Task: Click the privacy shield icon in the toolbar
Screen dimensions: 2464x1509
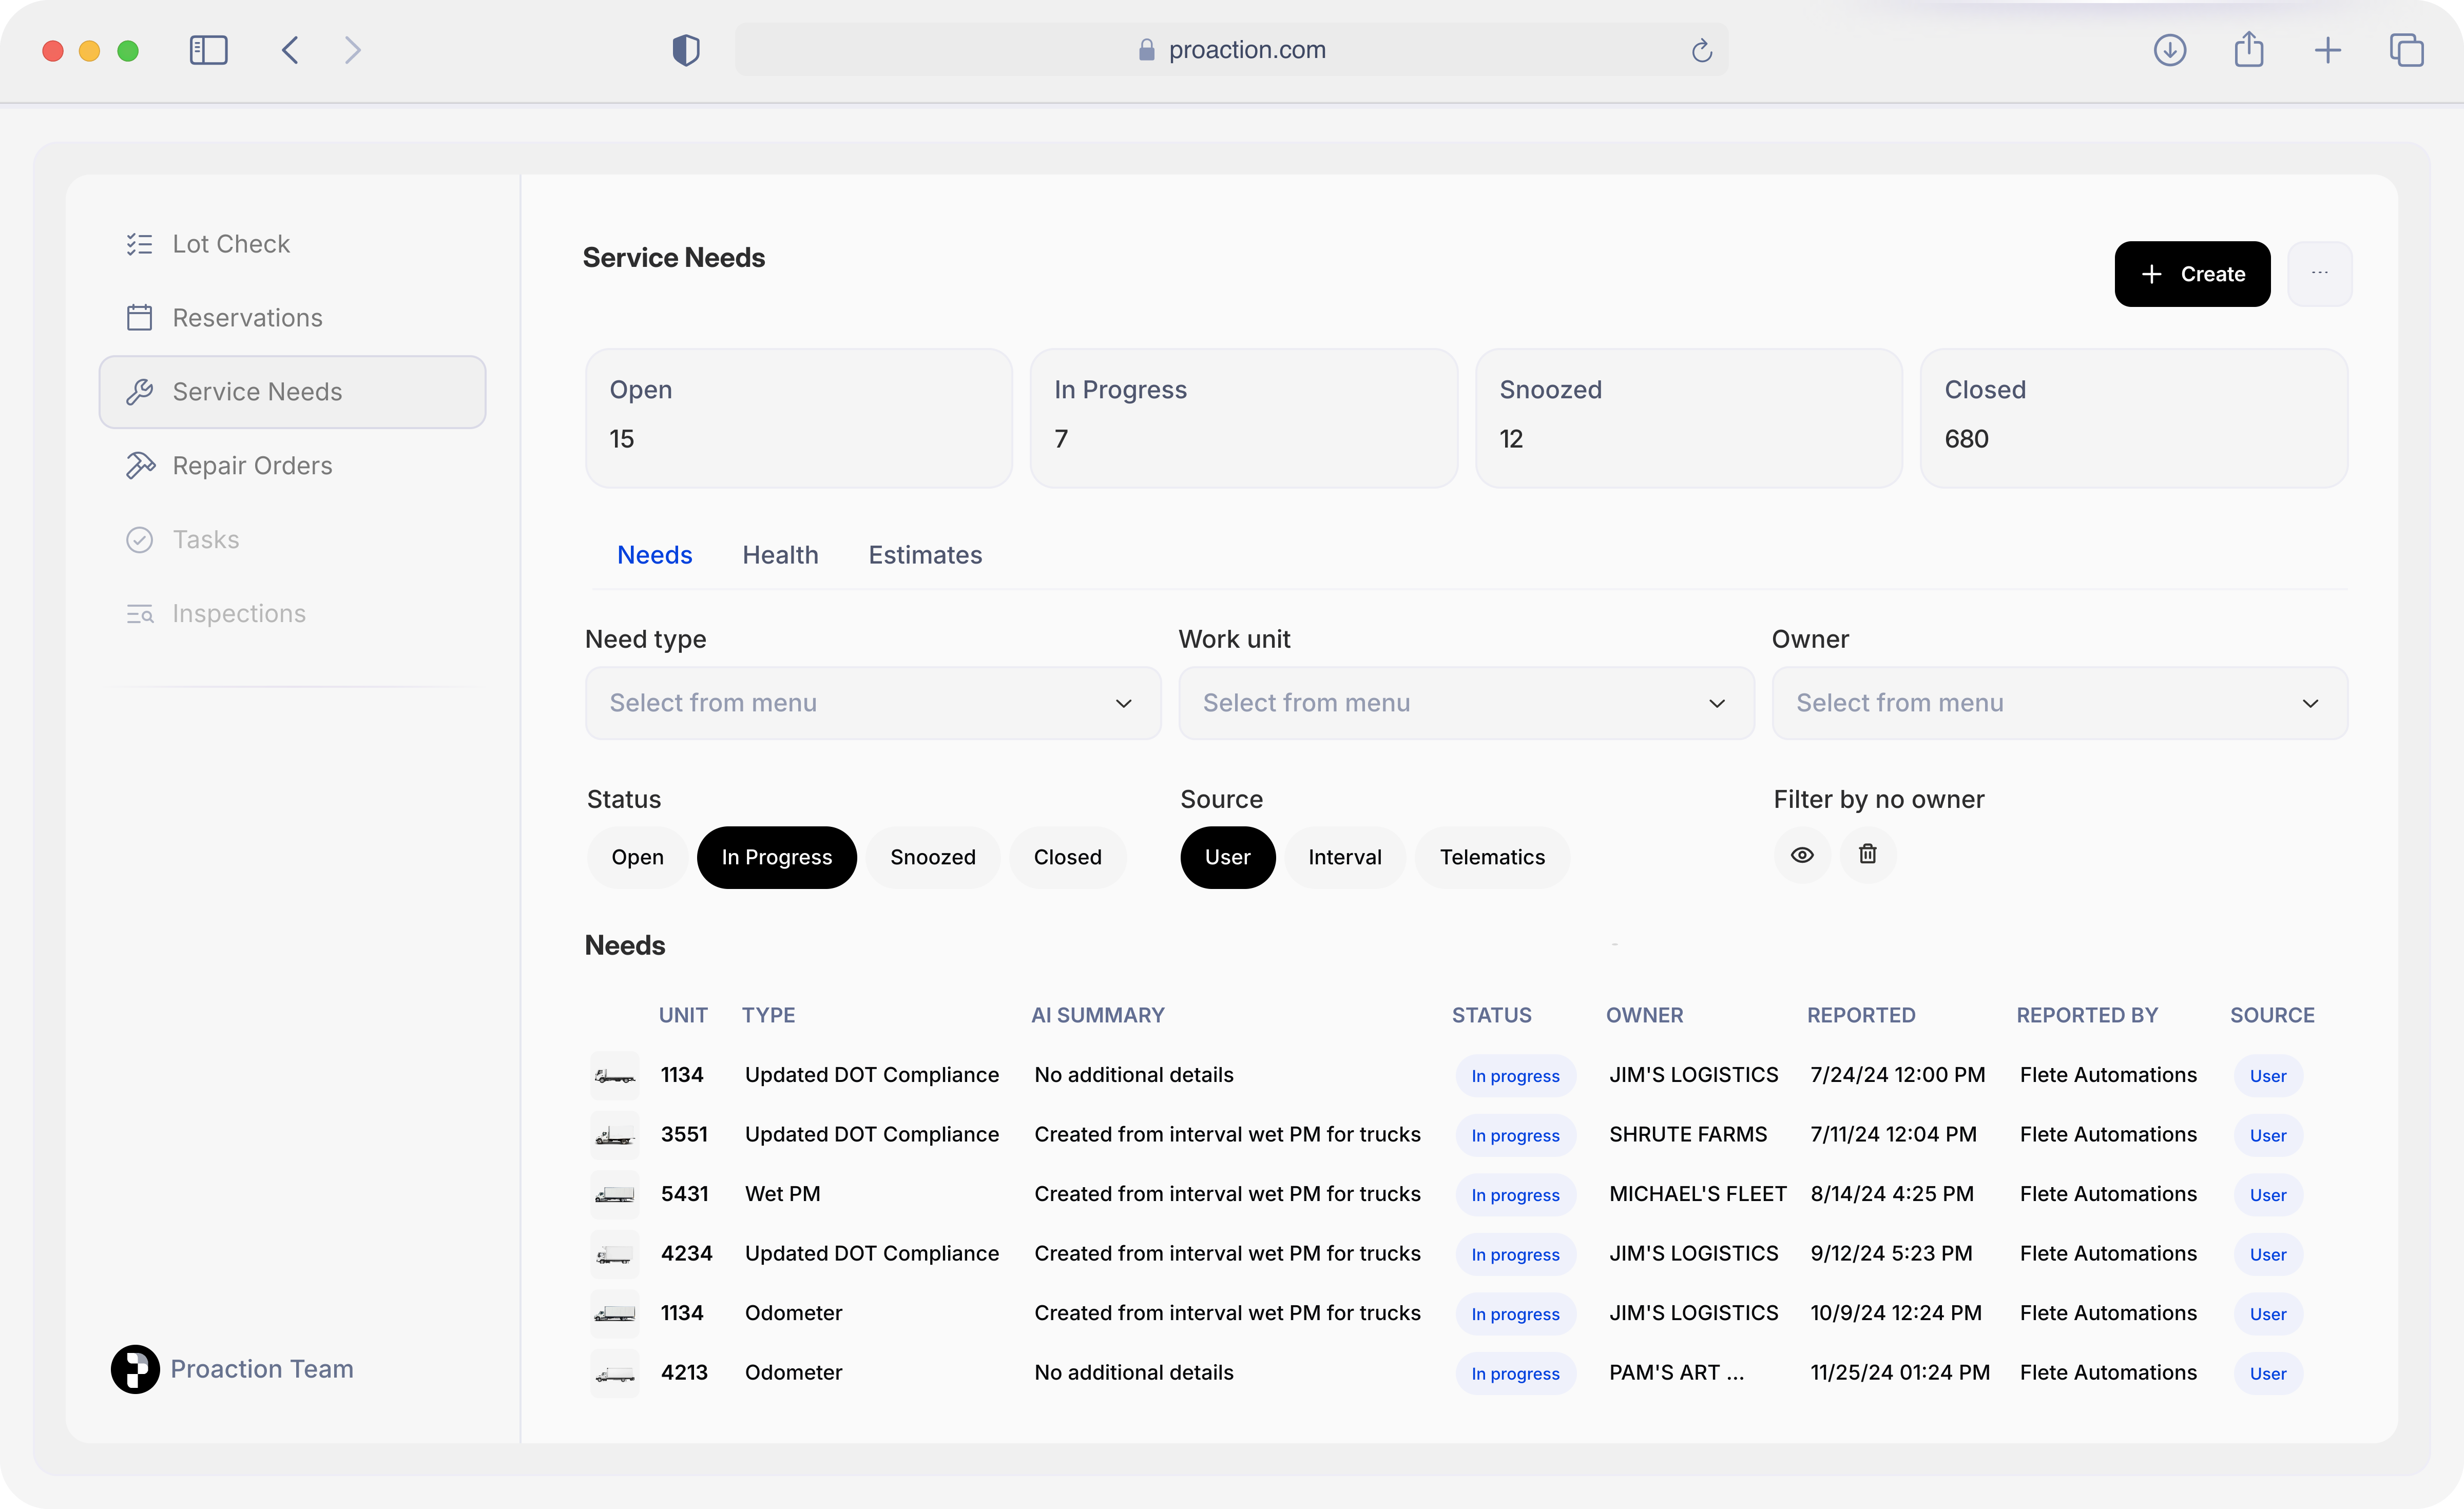Action: coord(686,50)
